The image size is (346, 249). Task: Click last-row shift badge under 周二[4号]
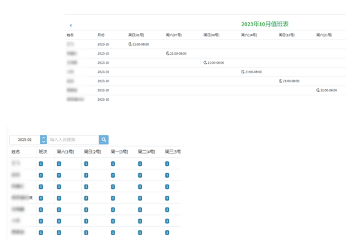[140, 232]
